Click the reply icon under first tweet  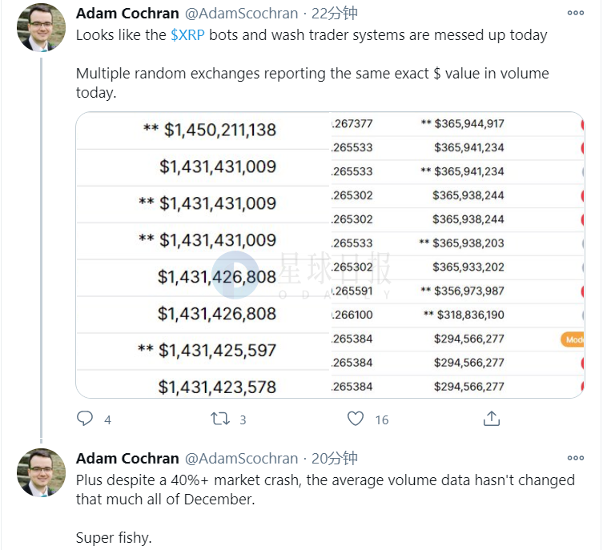click(85, 419)
